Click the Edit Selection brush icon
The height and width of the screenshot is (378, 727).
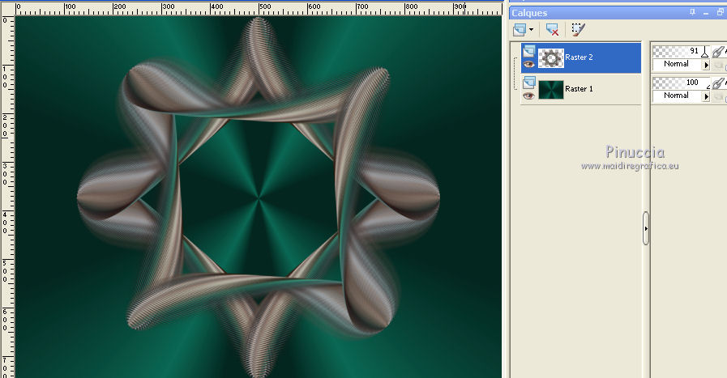(x=578, y=30)
